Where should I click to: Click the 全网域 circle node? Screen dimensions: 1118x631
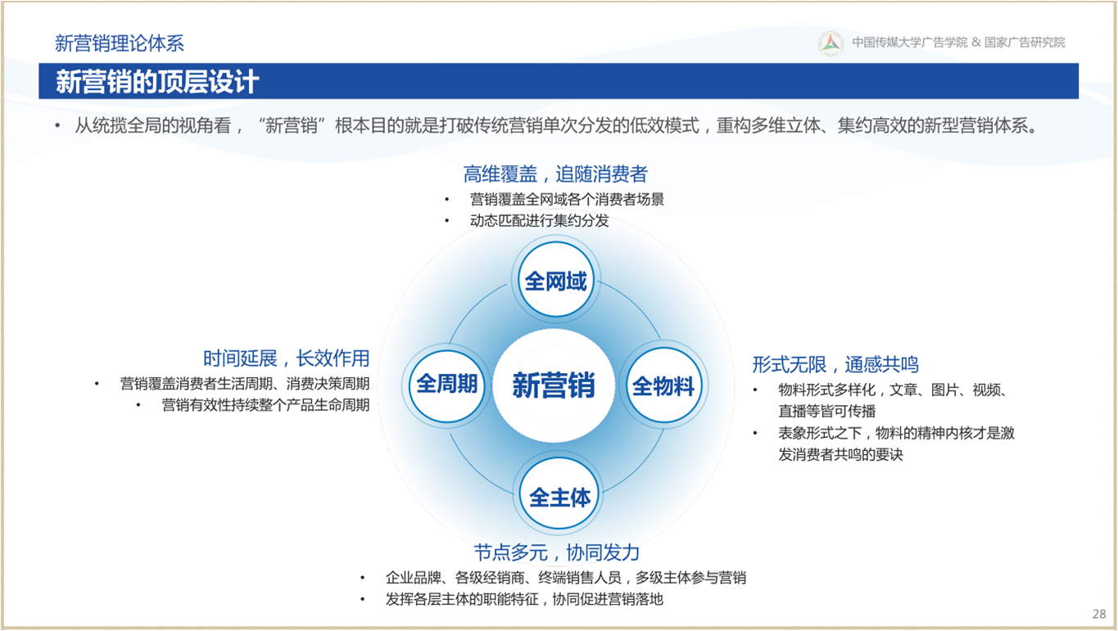click(555, 282)
